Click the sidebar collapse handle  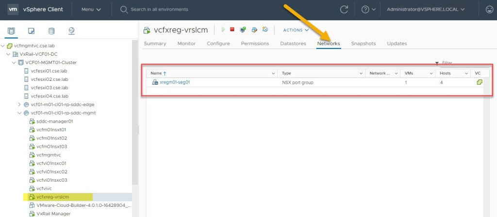(x=138, y=129)
